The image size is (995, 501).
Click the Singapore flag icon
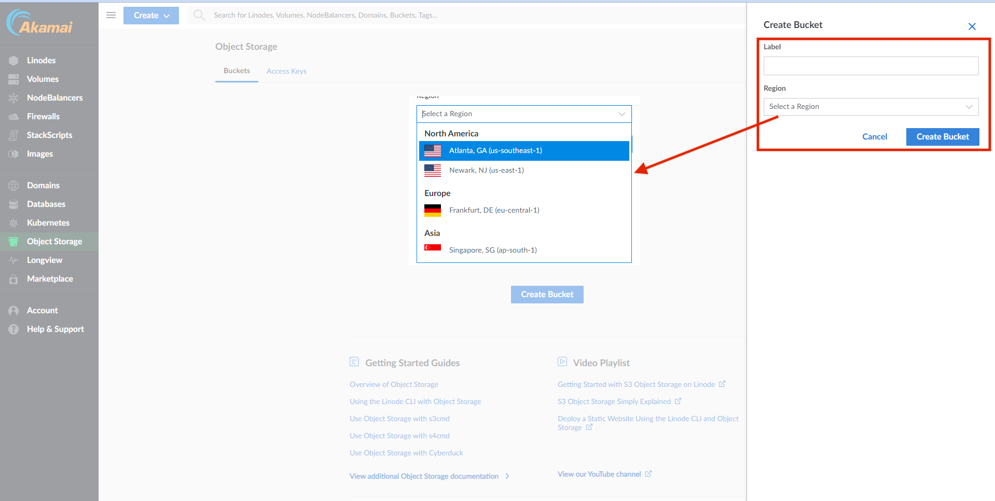pyautogui.click(x=433, y=248)
